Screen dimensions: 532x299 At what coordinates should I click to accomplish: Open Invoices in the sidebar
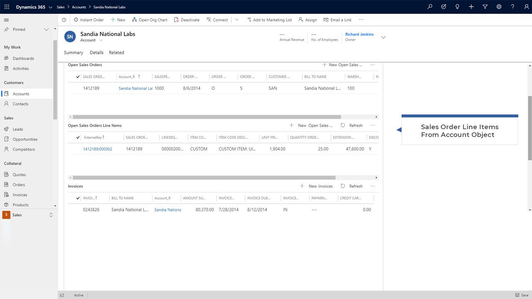pyautogui.click(x=20, y=195)
